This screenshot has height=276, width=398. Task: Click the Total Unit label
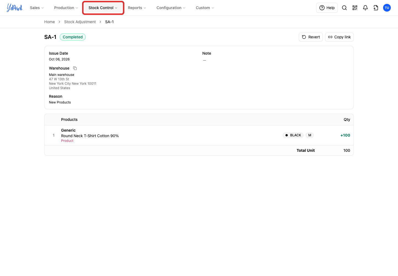[306, 150]
